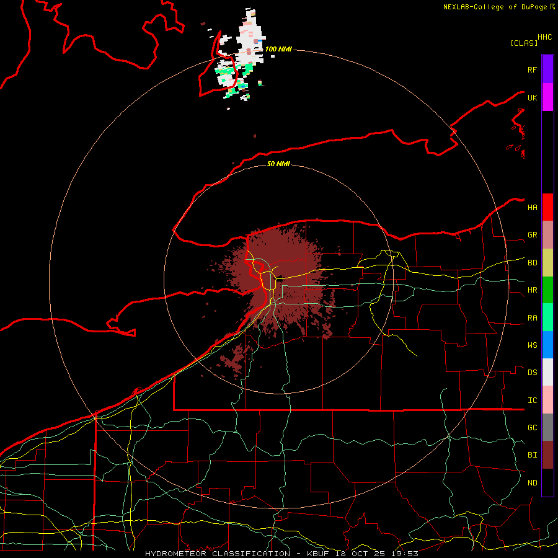
Task: Click the GC legend label
Action: click(x=532, y=427)
